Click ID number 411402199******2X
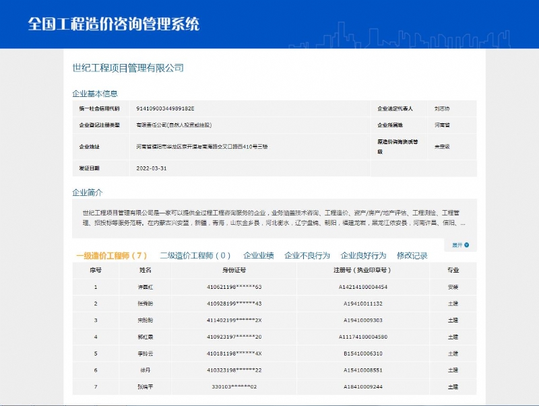The width and height of the screenshot is (539, 406). [x=234, y=320]
